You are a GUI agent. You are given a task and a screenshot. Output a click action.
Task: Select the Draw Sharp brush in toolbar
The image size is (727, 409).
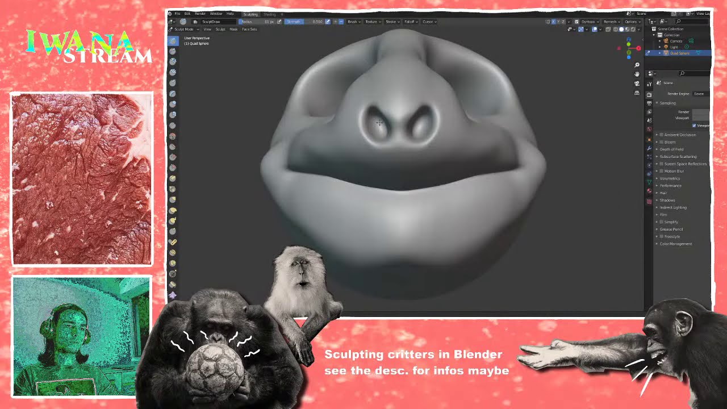pos(173,51)
